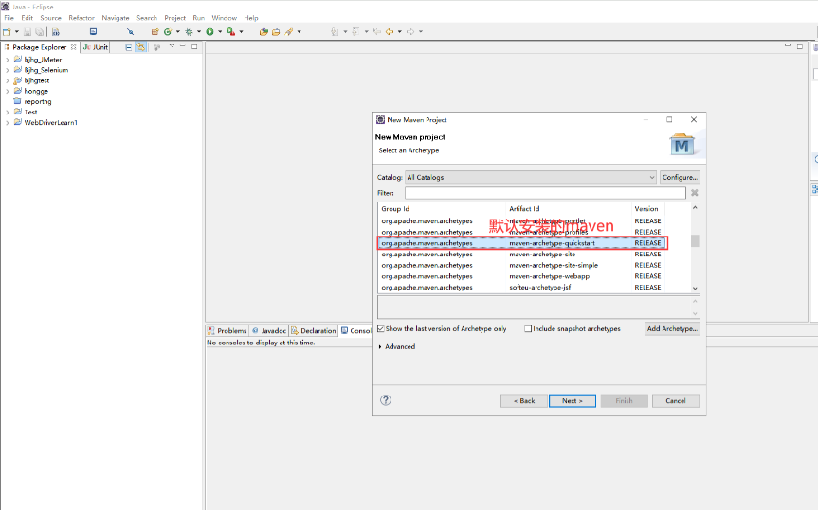
Task: Click the help question mark icon
Action: pos(386,400)
